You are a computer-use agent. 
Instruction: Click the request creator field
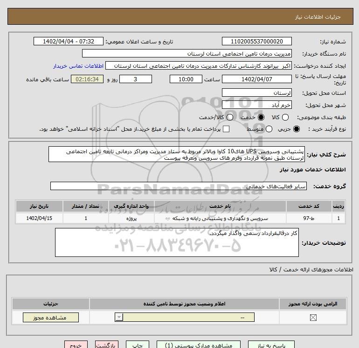click(199, 66)
